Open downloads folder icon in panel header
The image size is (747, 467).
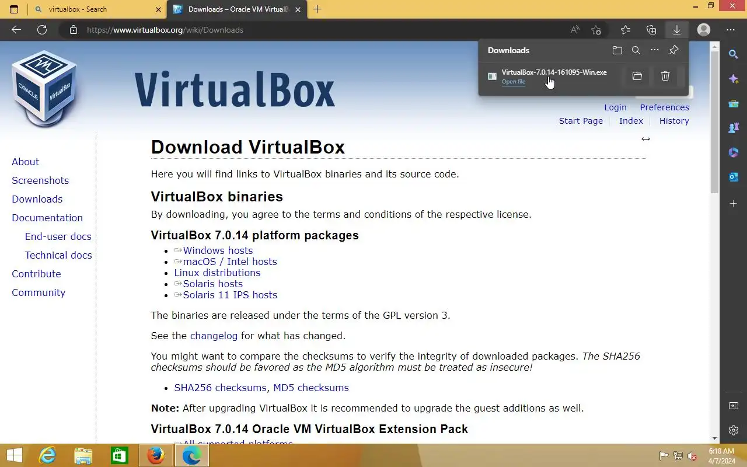[617, 50]
